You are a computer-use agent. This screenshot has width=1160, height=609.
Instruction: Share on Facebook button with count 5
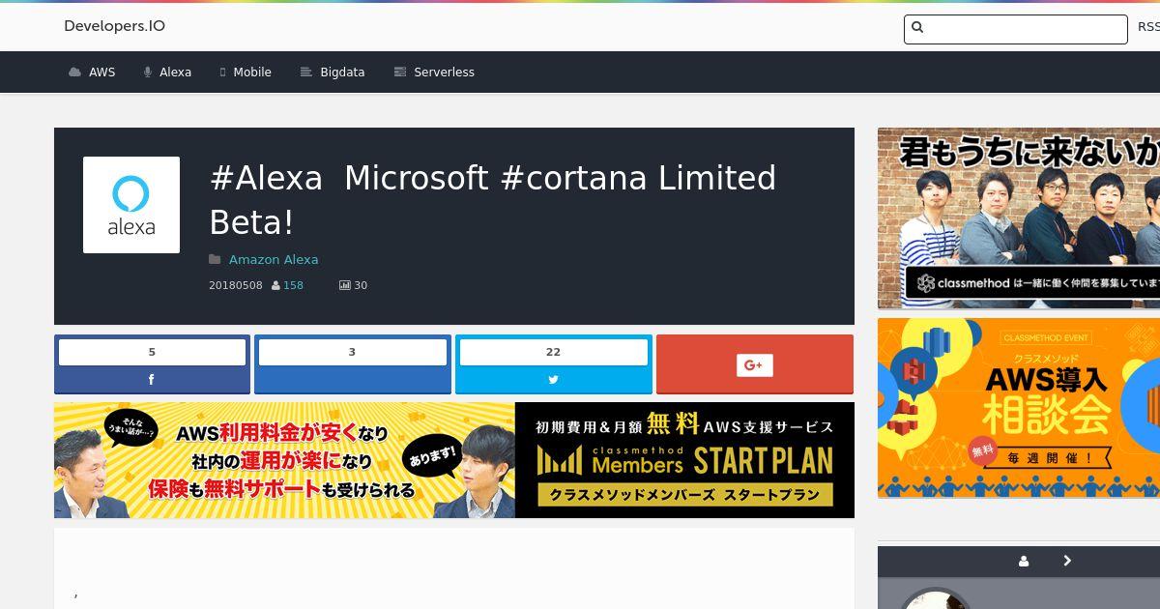(x=152, y=364)
